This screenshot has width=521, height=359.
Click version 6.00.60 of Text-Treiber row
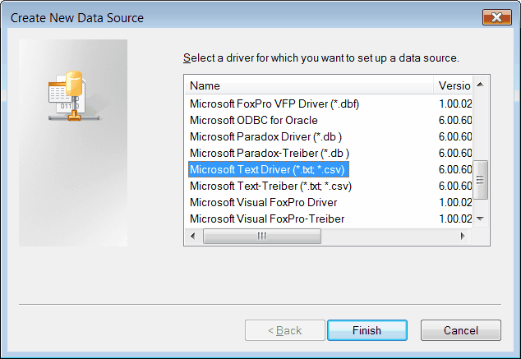pyautogui.click(x=455, y=186)
